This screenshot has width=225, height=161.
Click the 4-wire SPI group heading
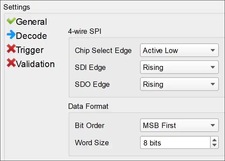(85, 31)
